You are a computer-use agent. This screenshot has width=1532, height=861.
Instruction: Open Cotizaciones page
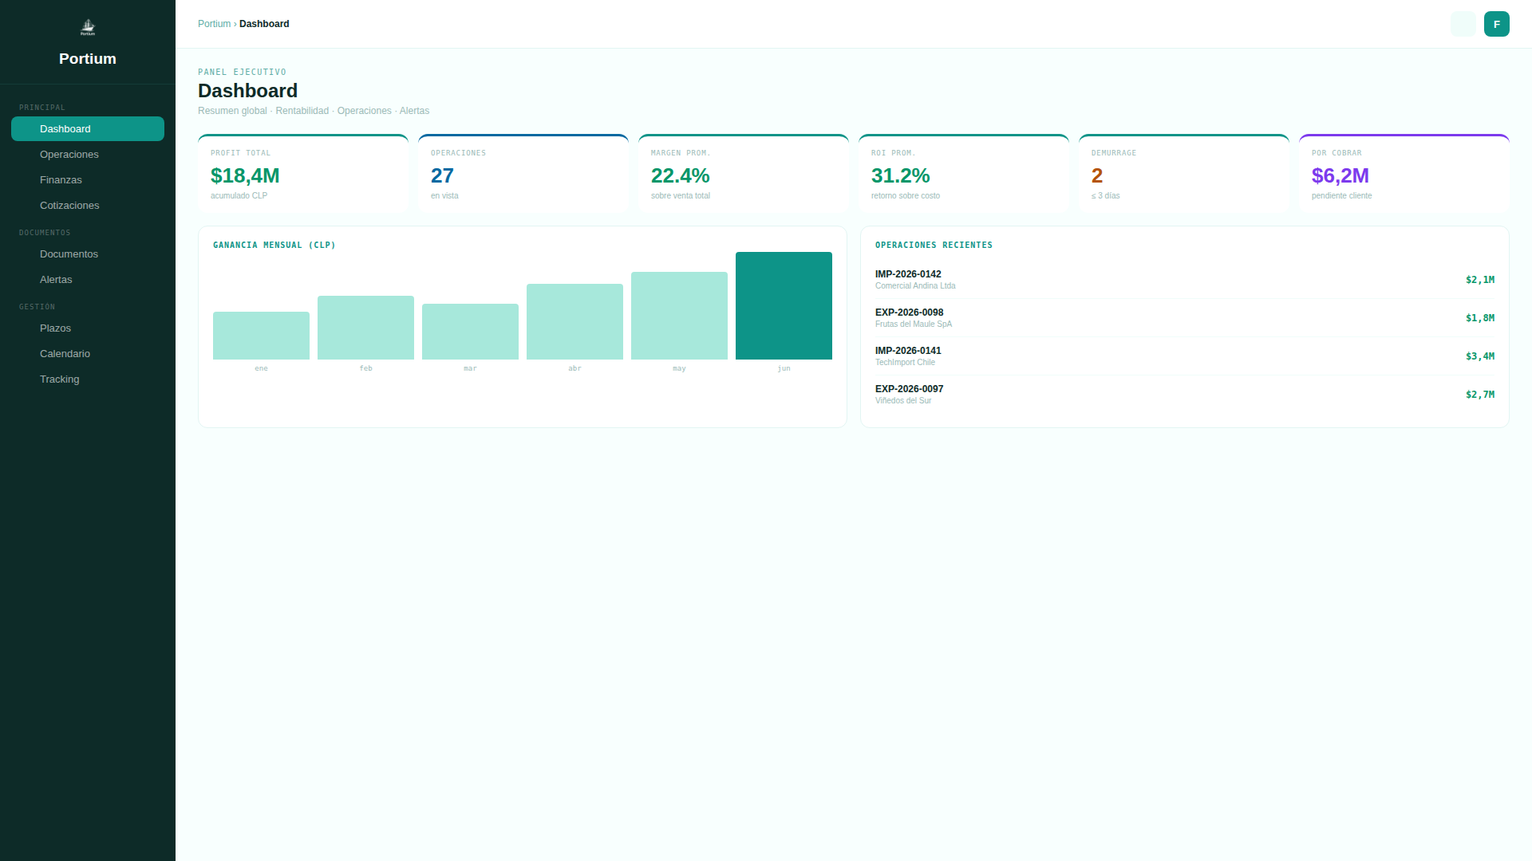tap(88, 206)
